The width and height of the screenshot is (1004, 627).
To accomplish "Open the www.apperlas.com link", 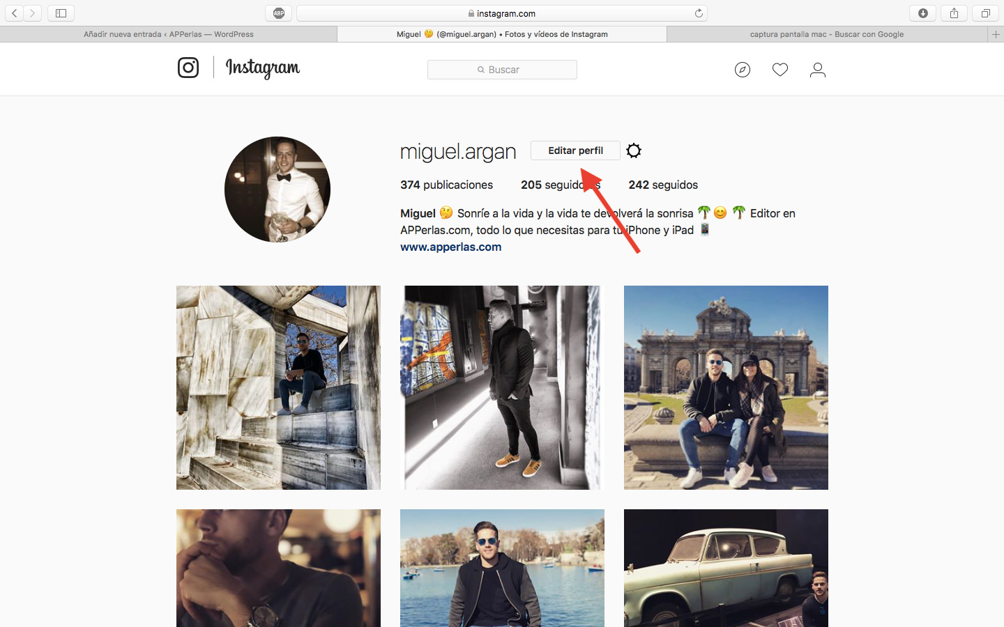I will tap(450, 247).
